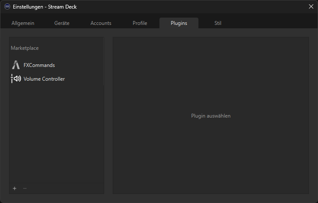Switch to the Allgemein tab
Viewport: 318px width, 203px height.
[x=23, y=23]
